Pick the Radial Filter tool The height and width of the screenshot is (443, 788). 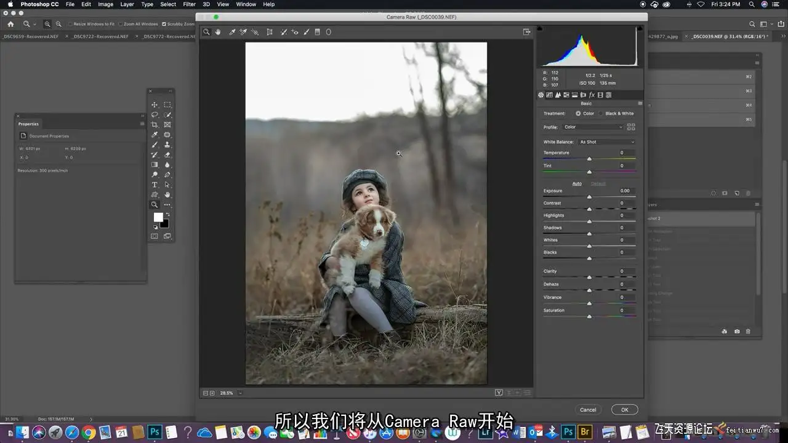(x=328, y=32)
